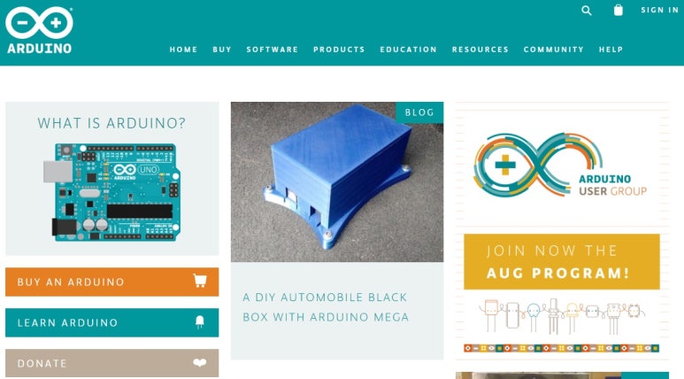Open the Products navigation menu

pos(339,50)
